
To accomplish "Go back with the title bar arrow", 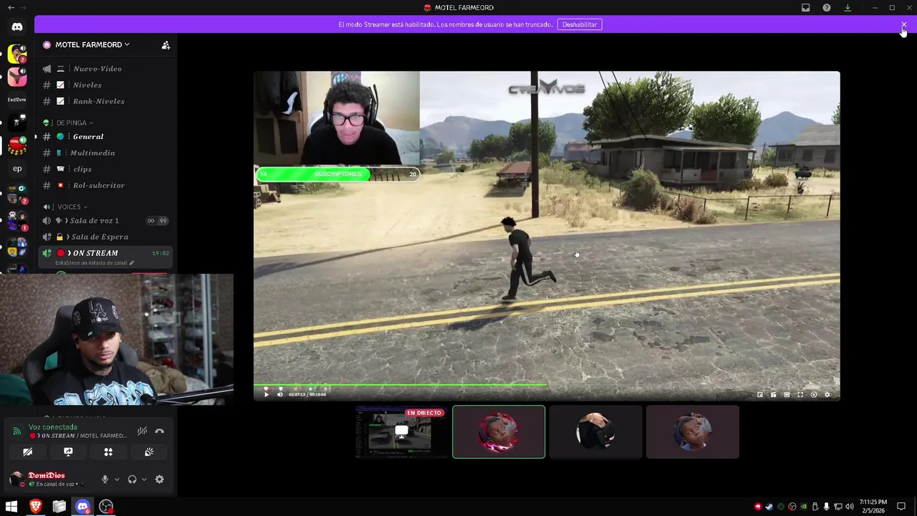I will click(x=11, y=8).
